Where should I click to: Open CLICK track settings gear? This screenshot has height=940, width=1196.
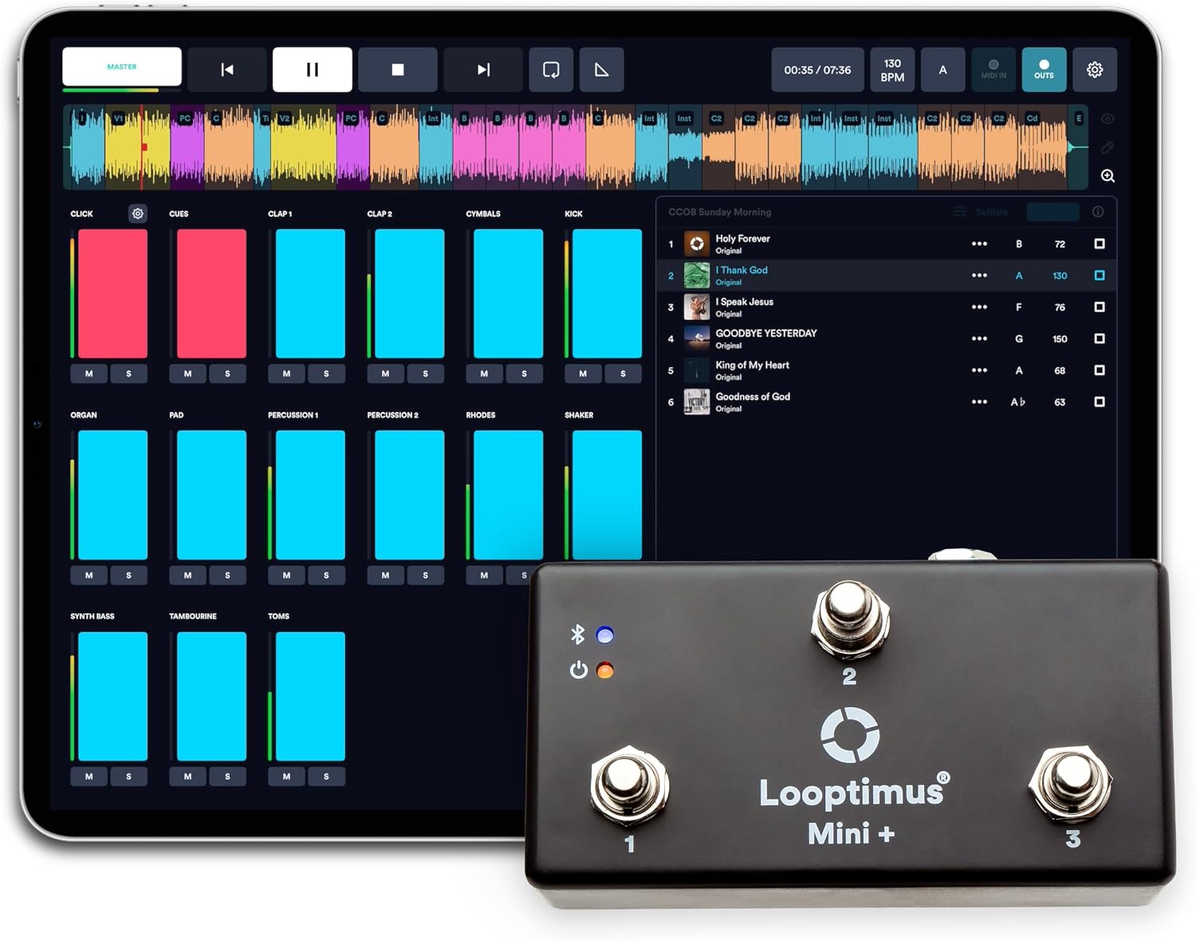click(138, 214)
